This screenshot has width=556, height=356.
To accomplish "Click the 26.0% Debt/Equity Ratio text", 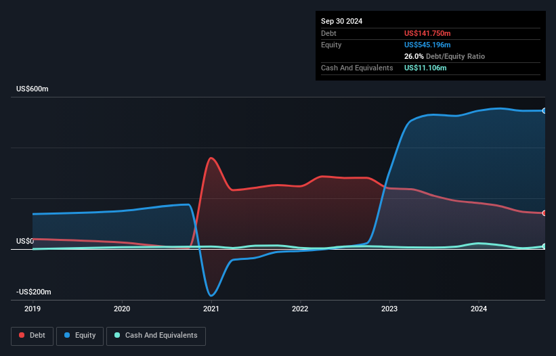I will [445, 56].
